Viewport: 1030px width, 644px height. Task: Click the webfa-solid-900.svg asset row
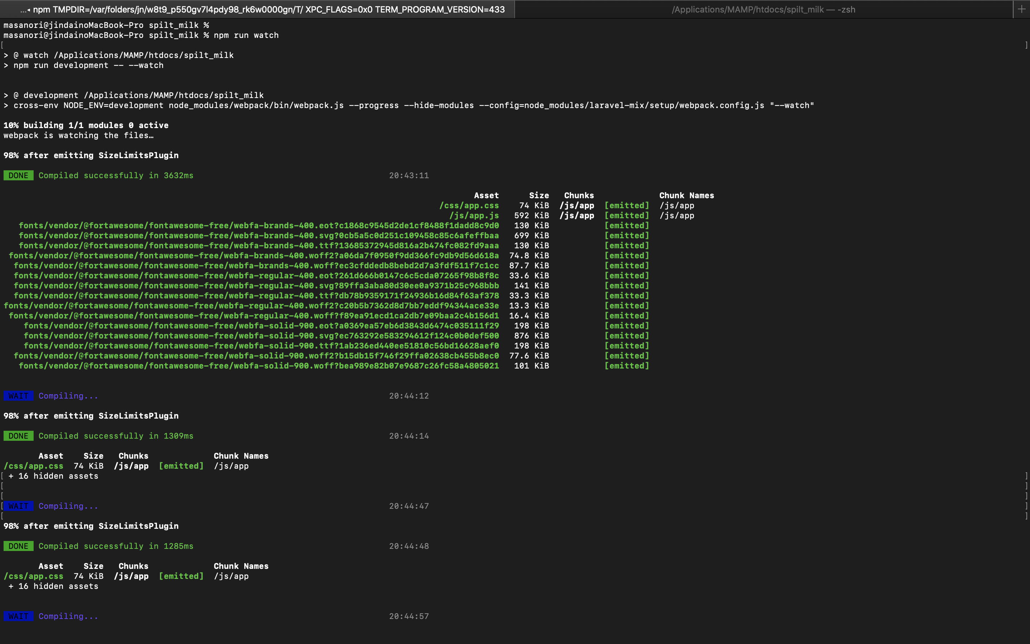tap(337, 336)
